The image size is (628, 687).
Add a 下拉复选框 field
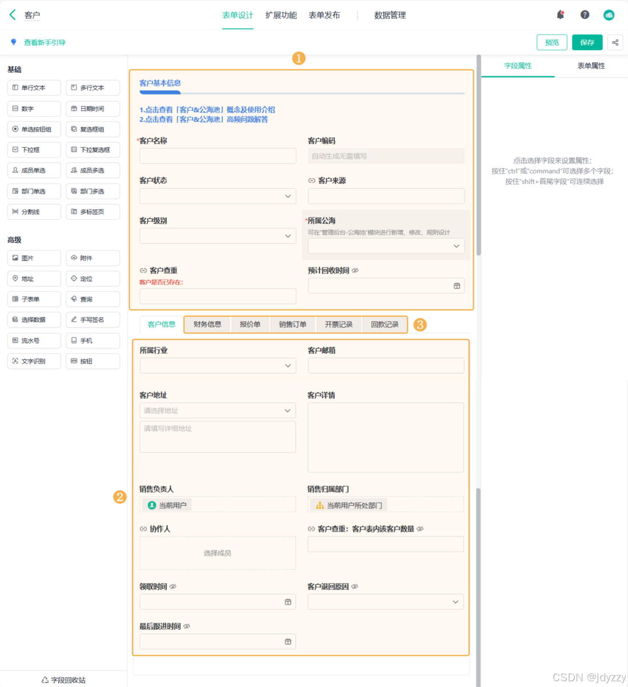(93, 150)
